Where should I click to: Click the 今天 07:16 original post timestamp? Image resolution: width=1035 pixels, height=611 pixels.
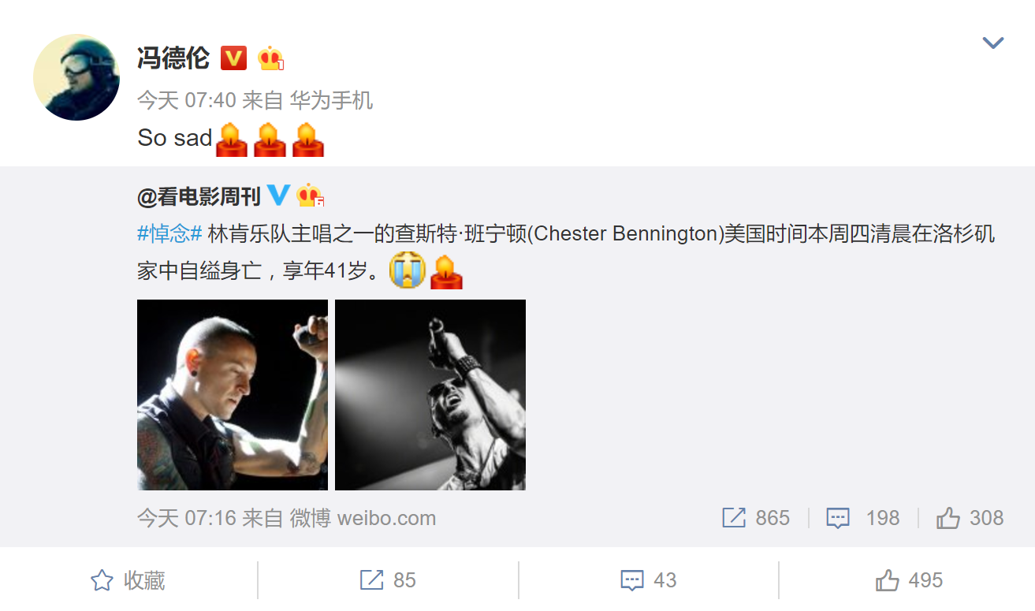[187, 518]
